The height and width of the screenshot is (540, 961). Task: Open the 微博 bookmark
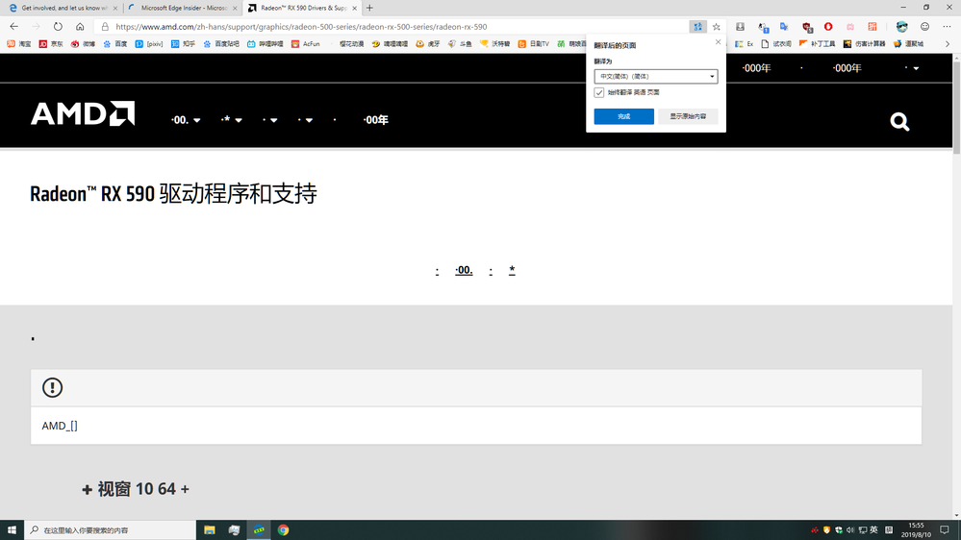pos(83,44)
